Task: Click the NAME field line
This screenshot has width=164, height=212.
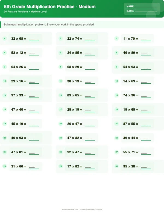Action: click(146, 7)
